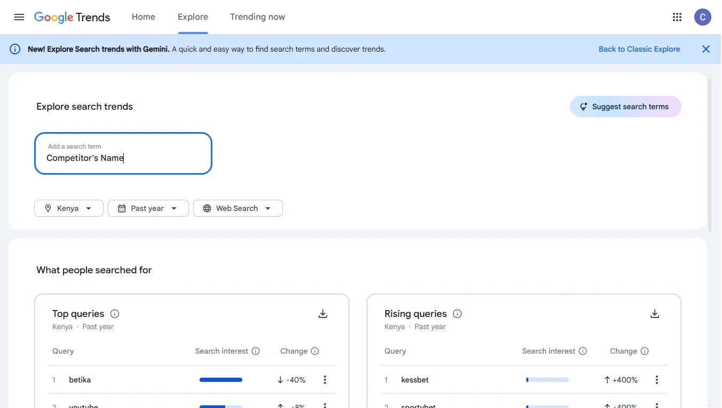Image resolution: width=722 pixels, height=408 pixels.
Task: Click the betika query
Action: 80,380
